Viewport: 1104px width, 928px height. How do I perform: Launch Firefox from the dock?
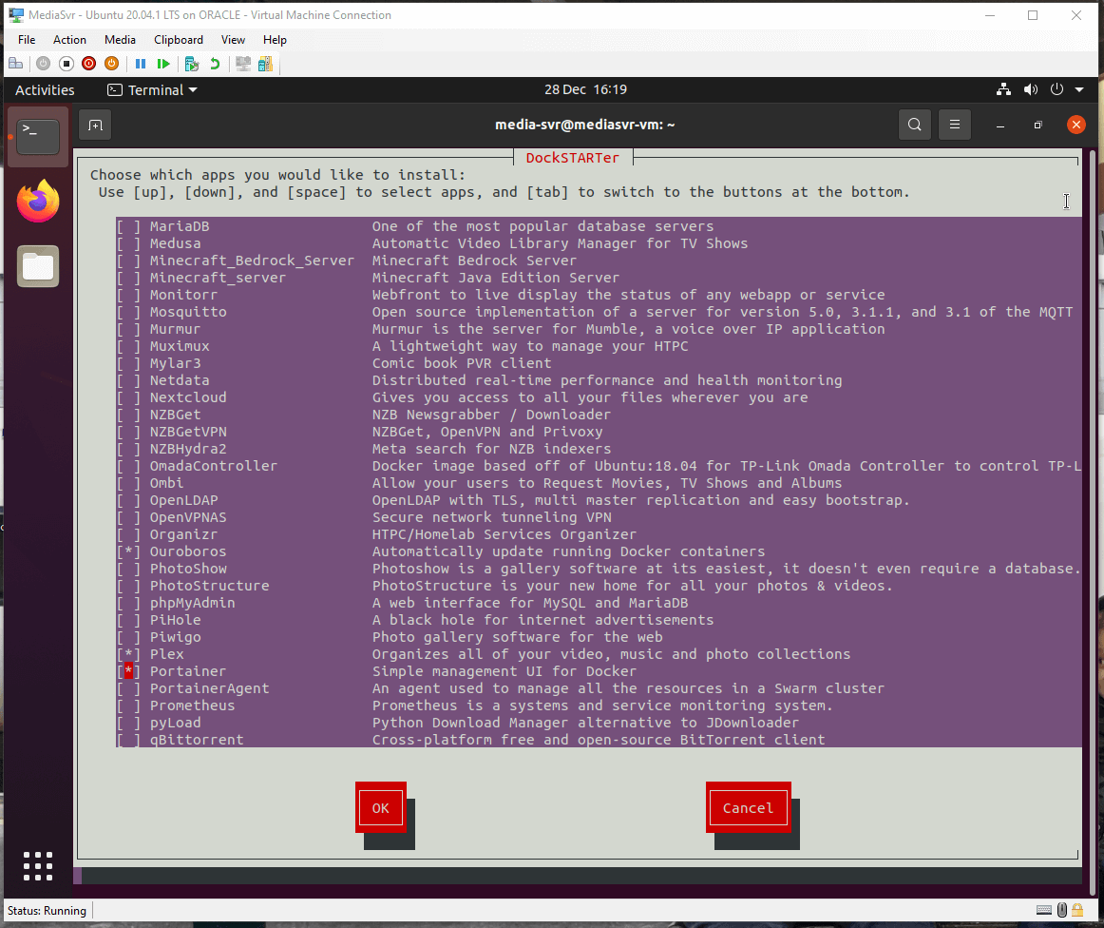[x=38, y=201]
